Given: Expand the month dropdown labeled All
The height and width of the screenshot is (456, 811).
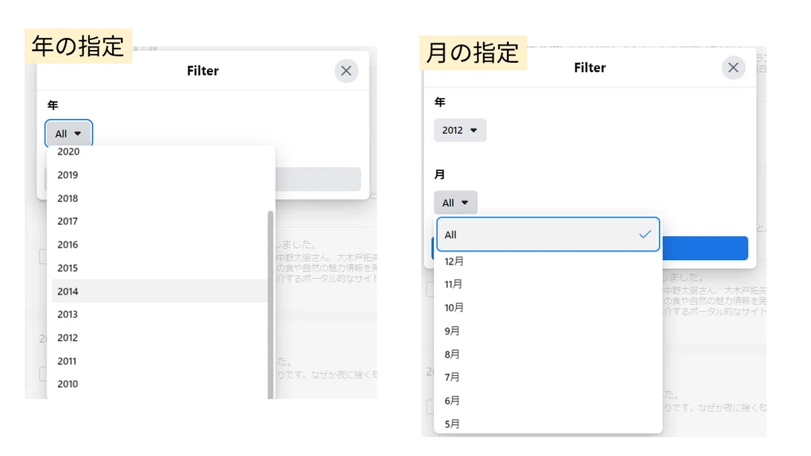Looking at the screenshot, I should tap(456, 203).
